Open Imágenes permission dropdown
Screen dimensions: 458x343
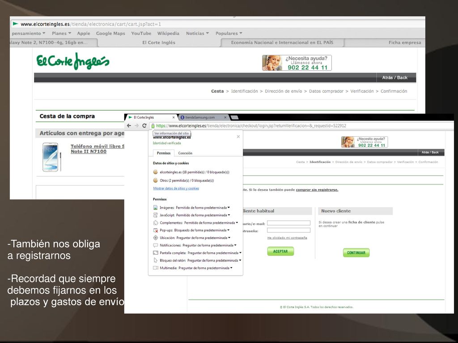[229, 208]
